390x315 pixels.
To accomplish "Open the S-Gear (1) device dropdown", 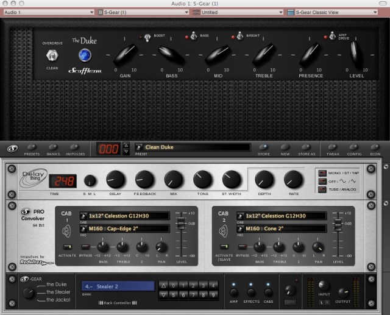I will tap(143, 12).
